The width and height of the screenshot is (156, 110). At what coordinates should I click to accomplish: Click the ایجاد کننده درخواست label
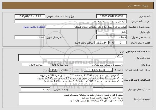pyautogui.click(x=139, y=27)
